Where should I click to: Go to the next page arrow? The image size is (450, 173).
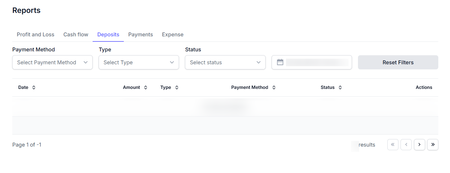419,144
